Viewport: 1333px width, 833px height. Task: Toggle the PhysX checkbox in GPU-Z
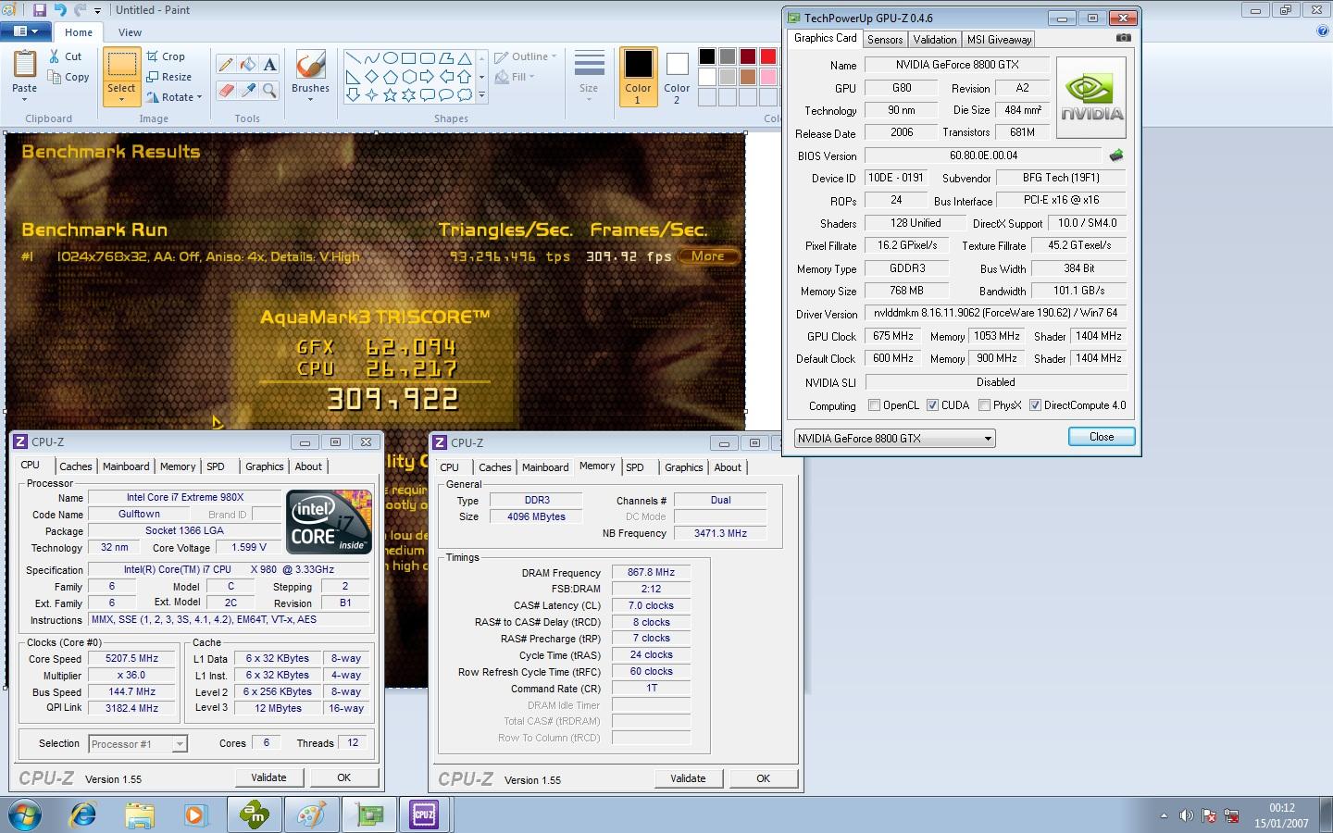[984, 405]
